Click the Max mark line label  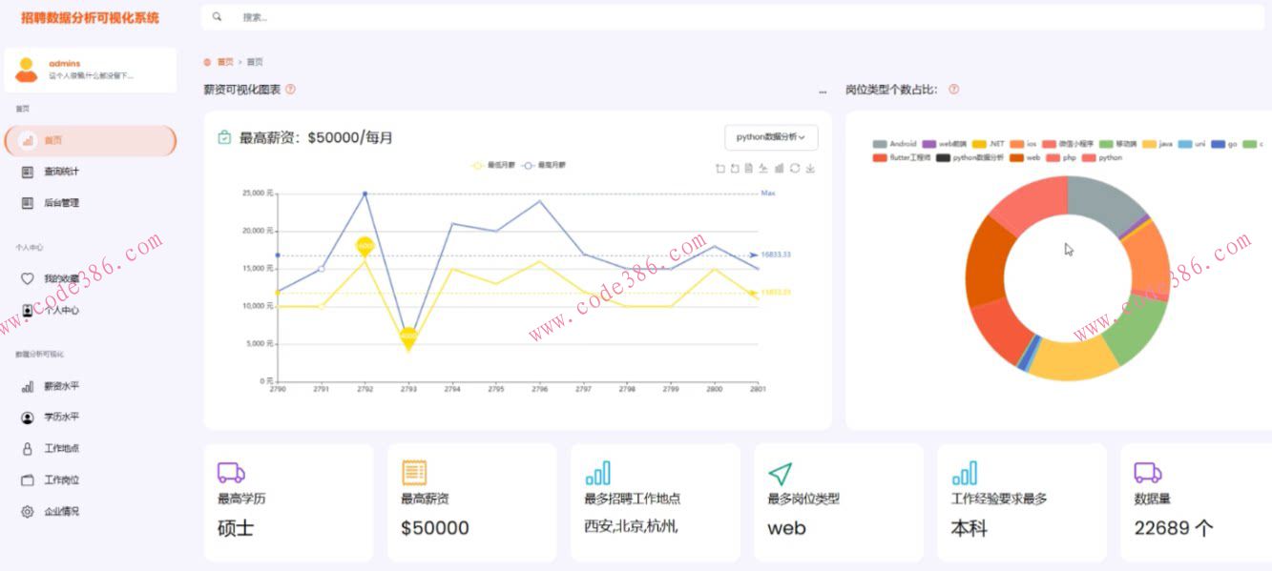point(768,194)
